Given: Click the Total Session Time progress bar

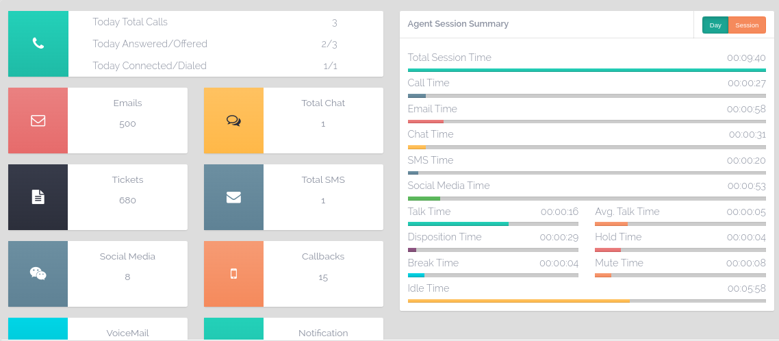Looking at the screenshot, I should coord(587,70).
